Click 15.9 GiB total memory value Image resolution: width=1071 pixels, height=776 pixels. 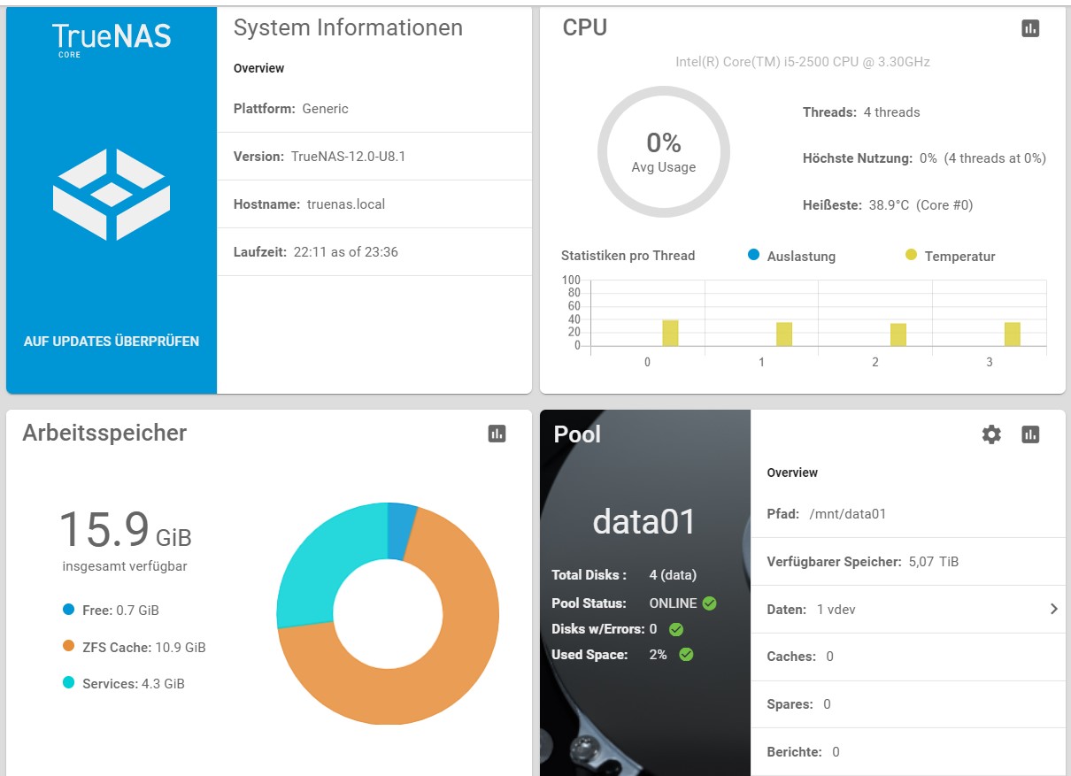coord(125,530)
